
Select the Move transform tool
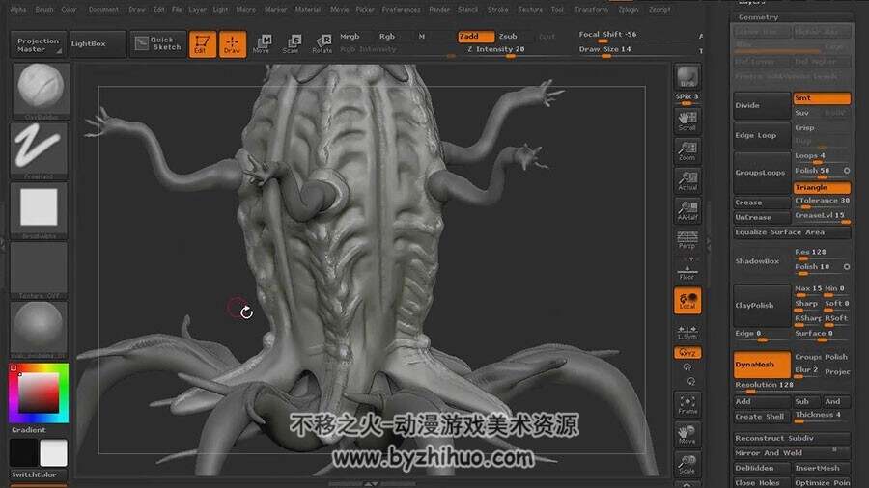coord(262,43)
